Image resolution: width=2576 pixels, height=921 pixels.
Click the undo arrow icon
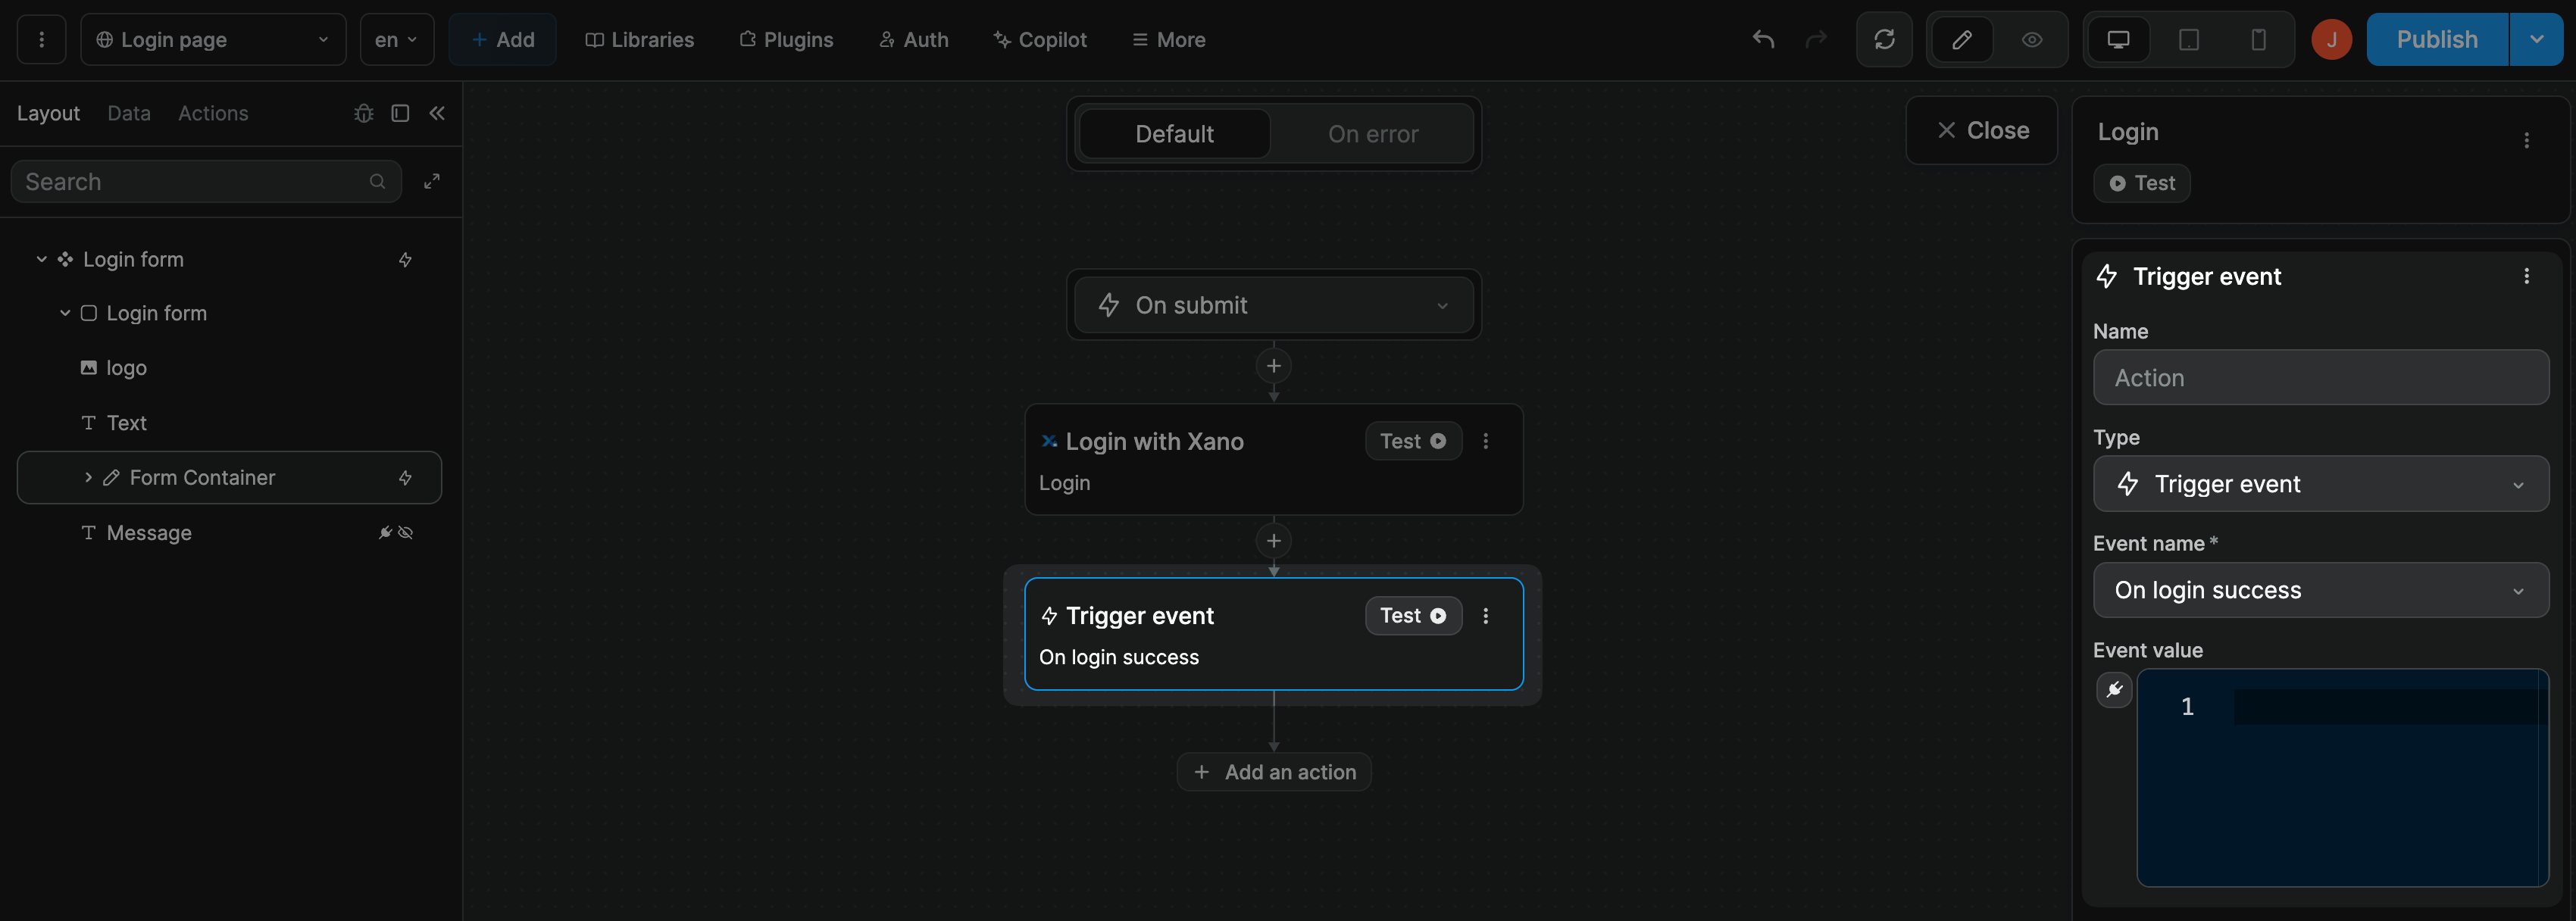[1762, 39]
